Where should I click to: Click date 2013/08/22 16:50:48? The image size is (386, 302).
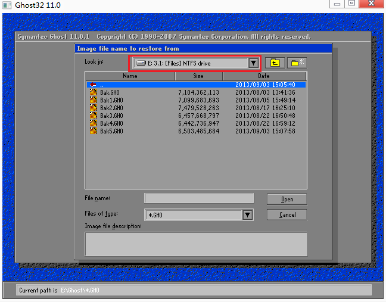(266, 116)
